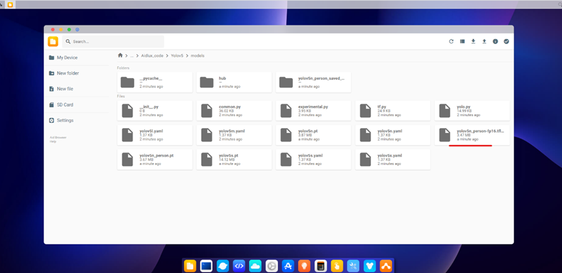Image resolution: width=562 pixels, height=273 pixels.
Task: Switch the view layout with the grid icon
Action: click(463, 42)
